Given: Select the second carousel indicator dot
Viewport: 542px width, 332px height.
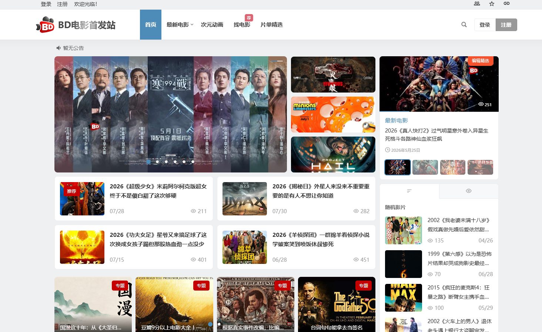Looking at the screenshot, I should (x=157, y=162).
